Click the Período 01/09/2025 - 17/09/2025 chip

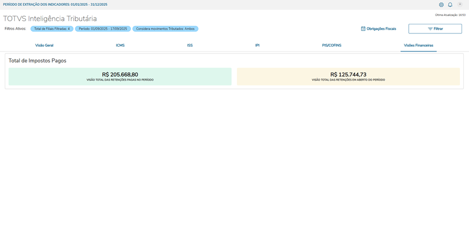pyautogui.click(x=103, y=29)
